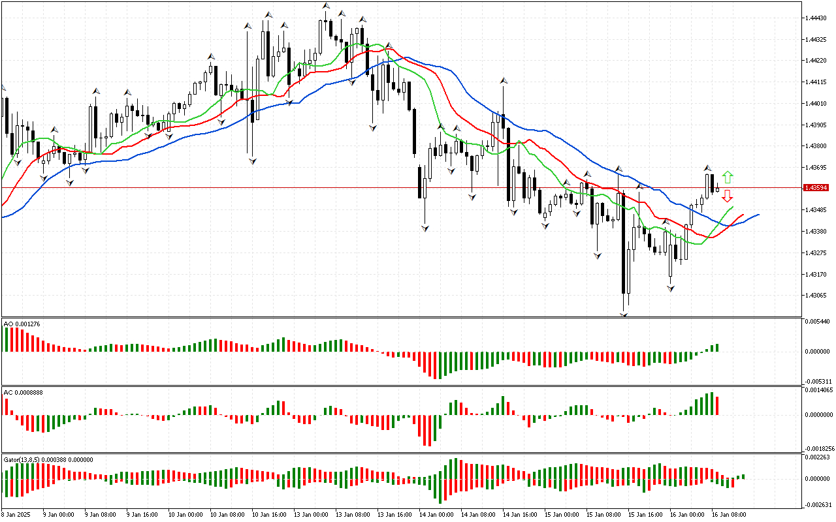This screenshot has height=522, width=836.
Task: Click the AC scale minimum -0.0018256
Action: tap(818, 449)
